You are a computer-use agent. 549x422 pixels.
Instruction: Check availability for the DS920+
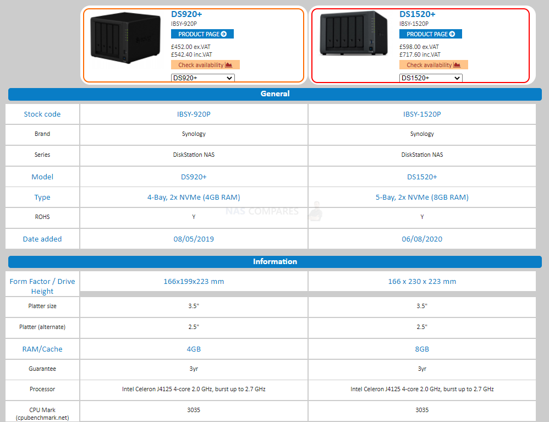(205, 65)
